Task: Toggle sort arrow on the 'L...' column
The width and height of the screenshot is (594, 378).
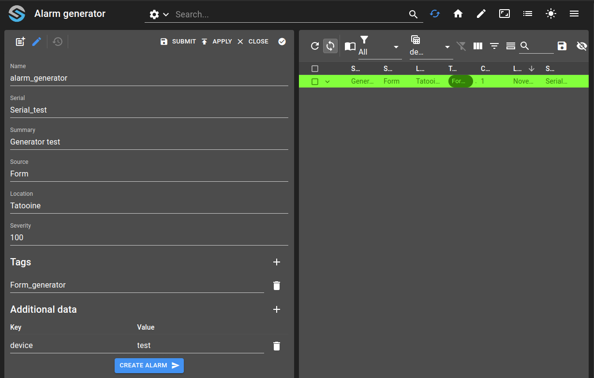Action: (531, 69)
